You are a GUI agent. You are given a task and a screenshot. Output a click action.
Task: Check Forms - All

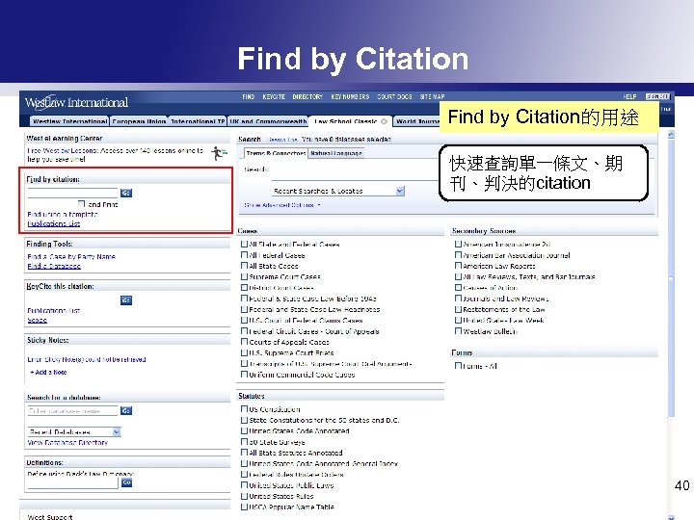pyautogui.click(x=458, y=366)
